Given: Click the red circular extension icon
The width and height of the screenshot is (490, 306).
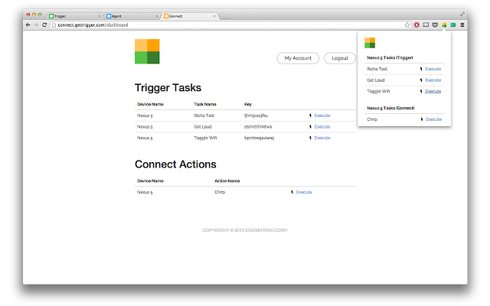Looking at the screenshot, I should coord(416,25).
